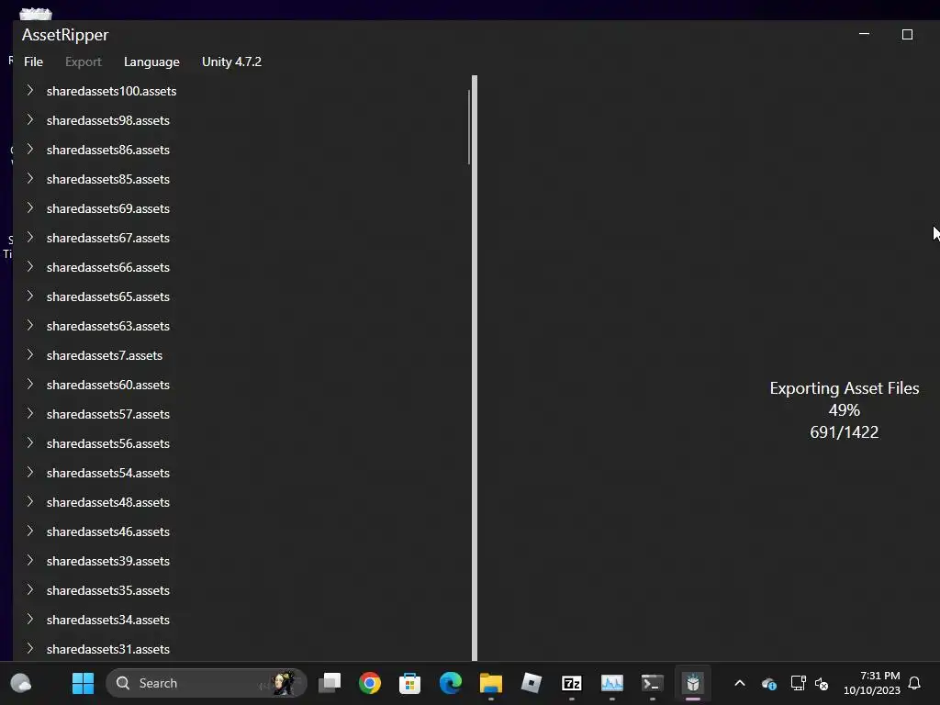The image size is (940, 705).
Task: Select sharedassets34.assets row text
Action: click(108, 620)
